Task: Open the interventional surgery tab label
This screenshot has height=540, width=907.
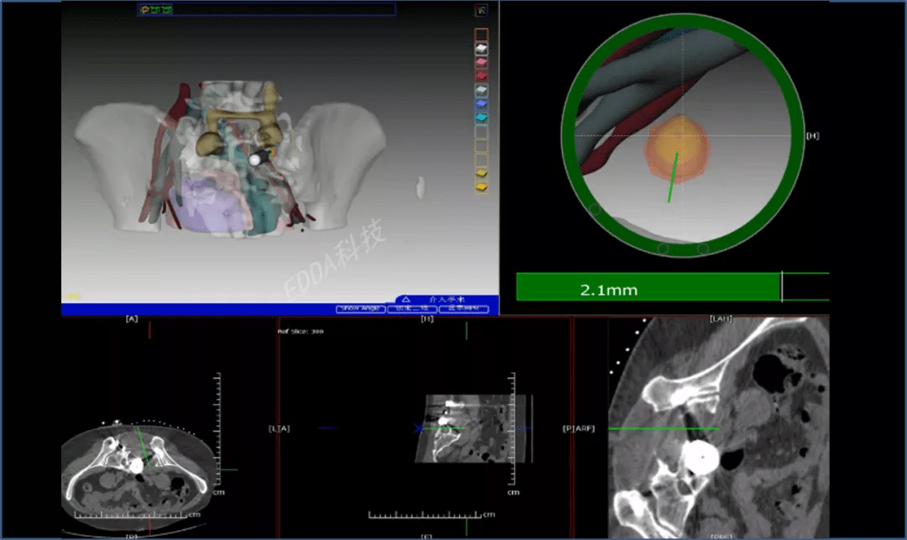Action: tap(447, 300)
